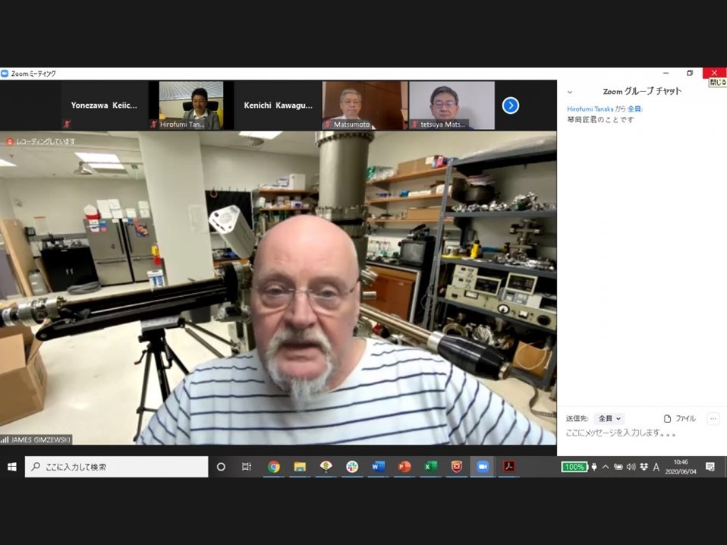Select the Matsumoto video thumbnail

[365, 106]
